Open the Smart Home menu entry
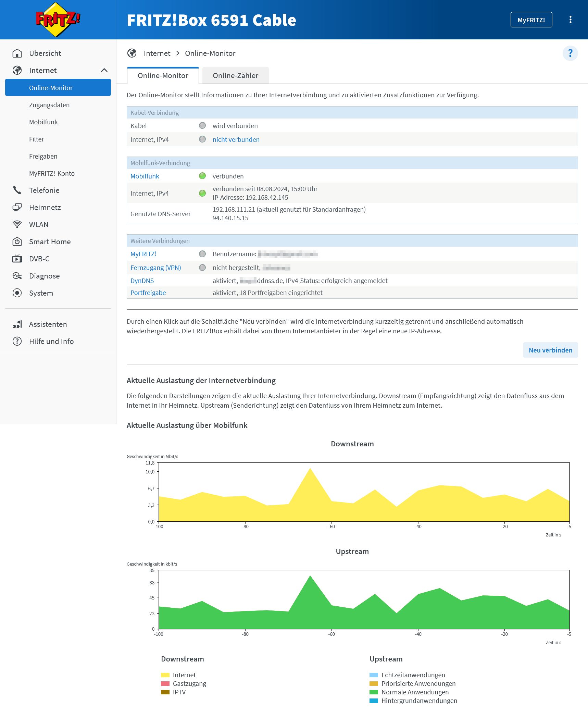This screenshot has height=718, width=588. (50, 242)
